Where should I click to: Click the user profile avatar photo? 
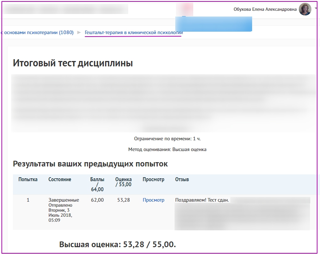tap(305, 9)
